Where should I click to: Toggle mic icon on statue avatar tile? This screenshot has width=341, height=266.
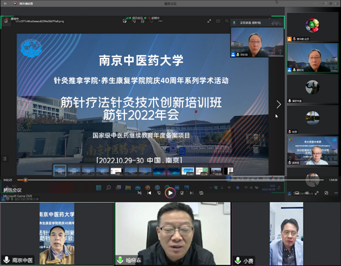(290, 101)
